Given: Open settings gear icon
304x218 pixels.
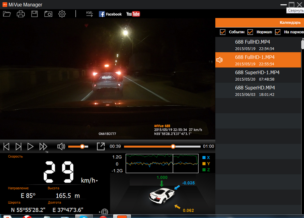Looking at the screenshot, I should coord(62,14).
